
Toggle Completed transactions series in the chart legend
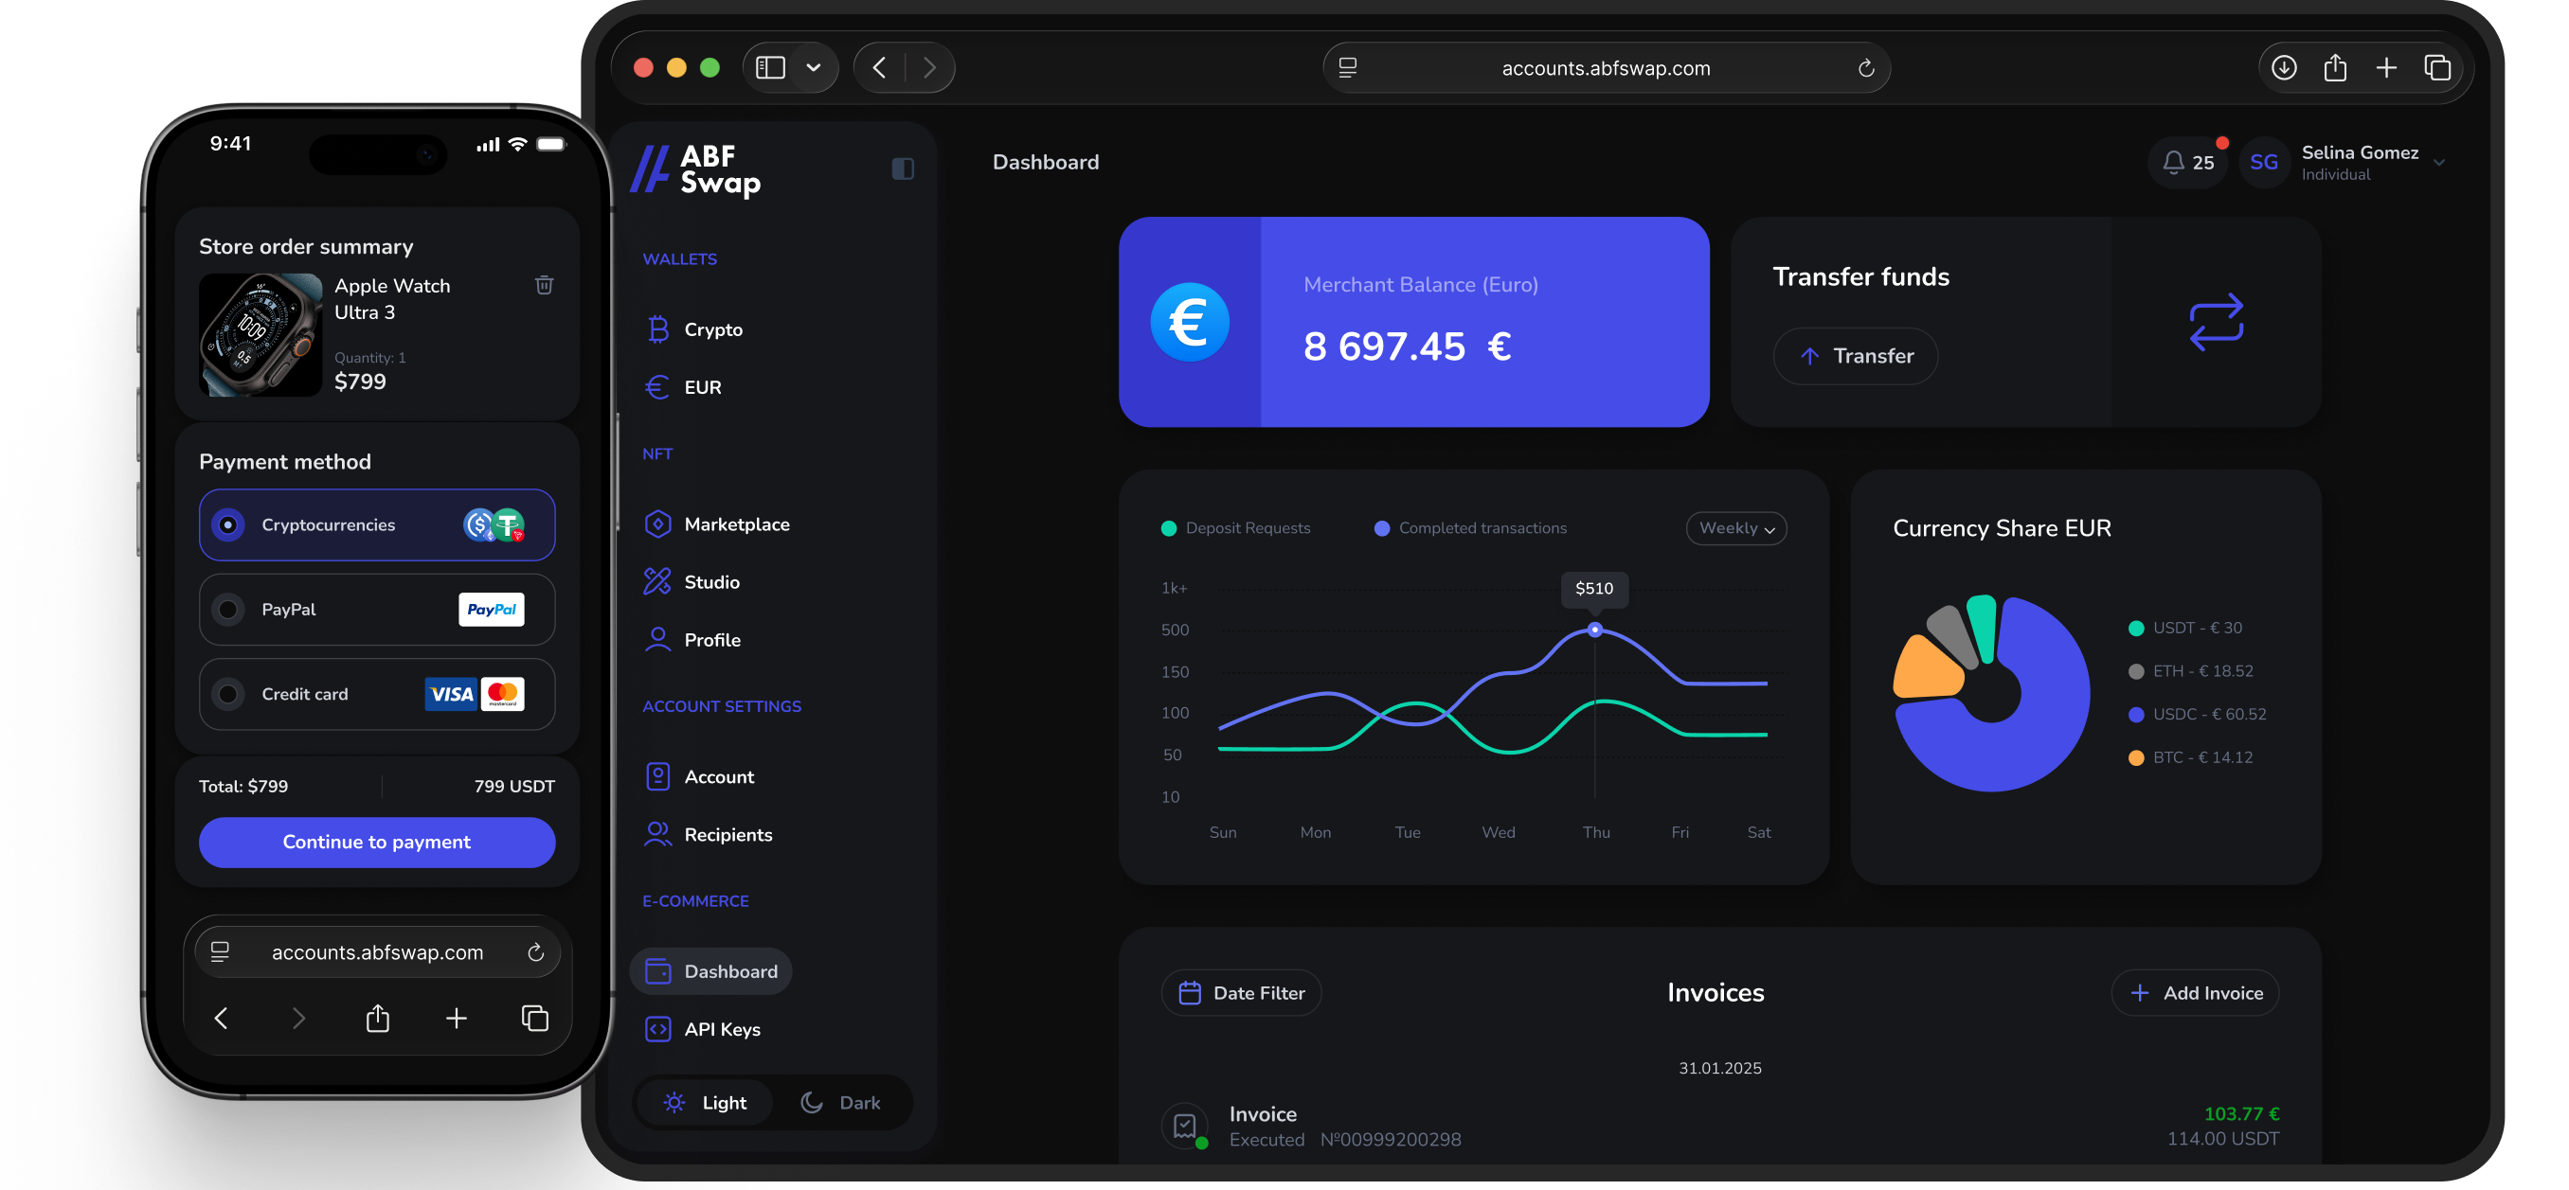pos(1470,528)
